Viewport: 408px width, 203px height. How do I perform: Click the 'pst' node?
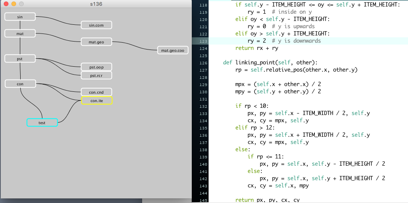point(20,59)
